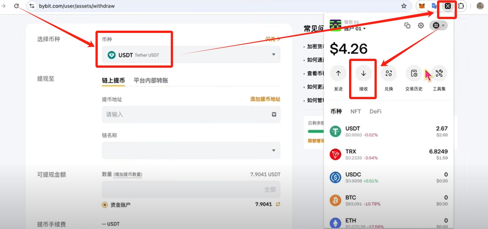Open the USDT coin selection dropdown
The image size is (488, 229).
(x=191, y=55)
